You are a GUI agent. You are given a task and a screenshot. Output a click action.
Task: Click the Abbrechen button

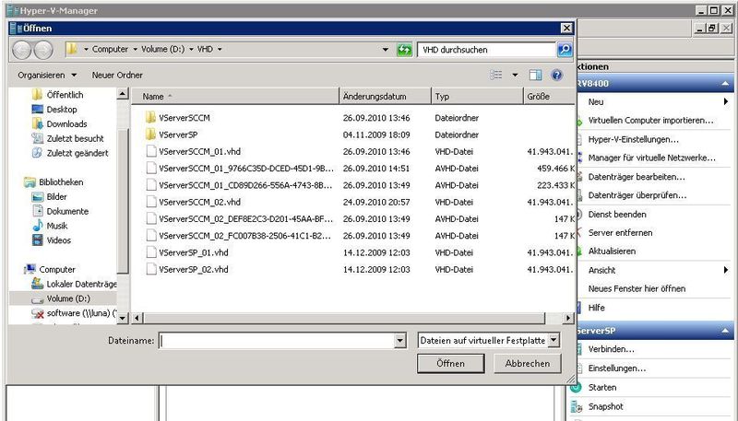click(527, 363)
